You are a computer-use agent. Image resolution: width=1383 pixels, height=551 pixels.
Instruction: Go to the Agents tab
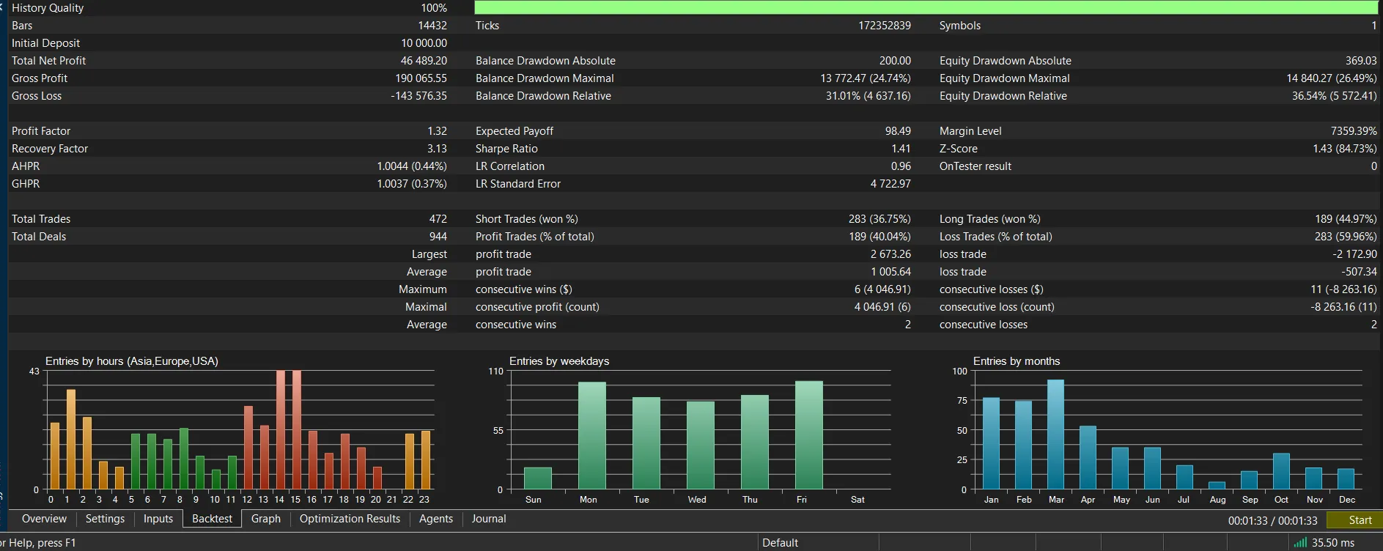pyautogui.click(x=436, y=519)
